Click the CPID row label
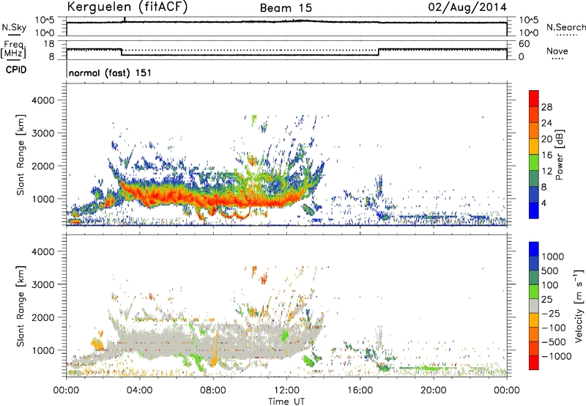This screenshot has height=406, width=586. point(16,70)
